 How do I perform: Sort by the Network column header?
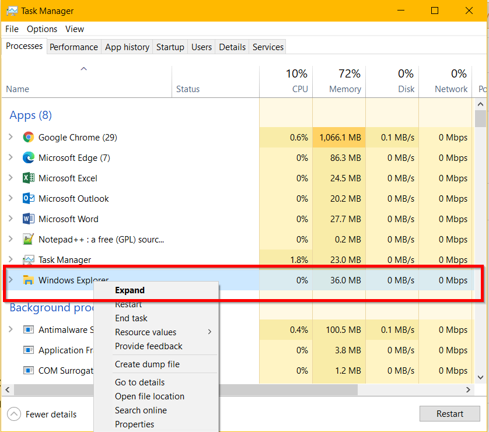(445, 82)
